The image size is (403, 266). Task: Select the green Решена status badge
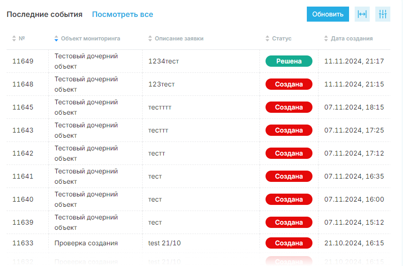[289, 61]
